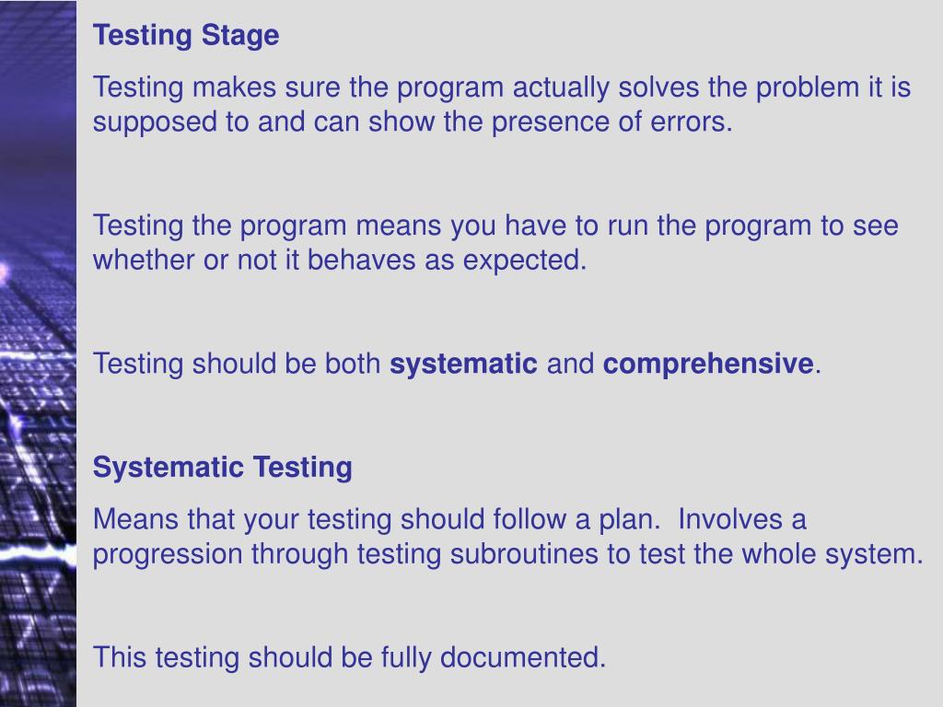Click the word 'subroutines' in the text
Screen dimensions: 943x707
pos(524,553)
